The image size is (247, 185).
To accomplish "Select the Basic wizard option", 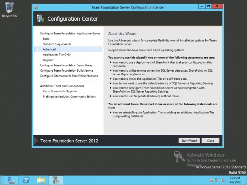I will coord(46,39).
